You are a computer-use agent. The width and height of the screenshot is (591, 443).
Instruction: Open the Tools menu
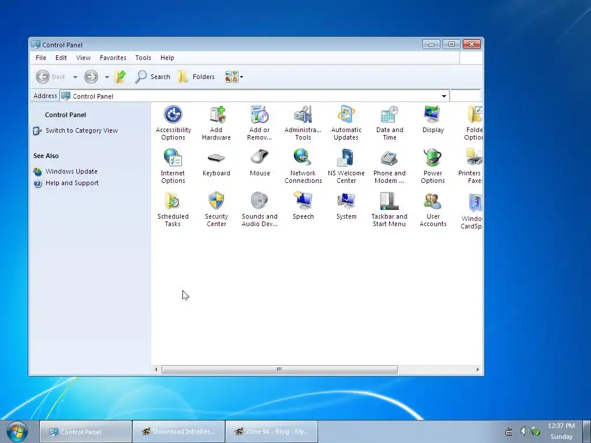point(143,58)
